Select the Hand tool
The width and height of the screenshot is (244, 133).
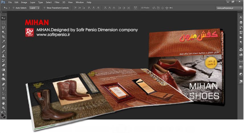click(3, 103)
